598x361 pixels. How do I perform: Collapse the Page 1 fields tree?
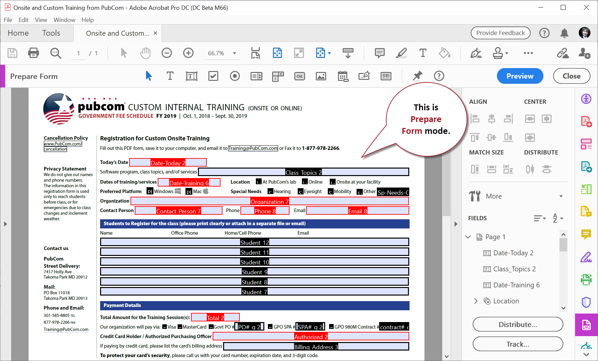point(468,237)
